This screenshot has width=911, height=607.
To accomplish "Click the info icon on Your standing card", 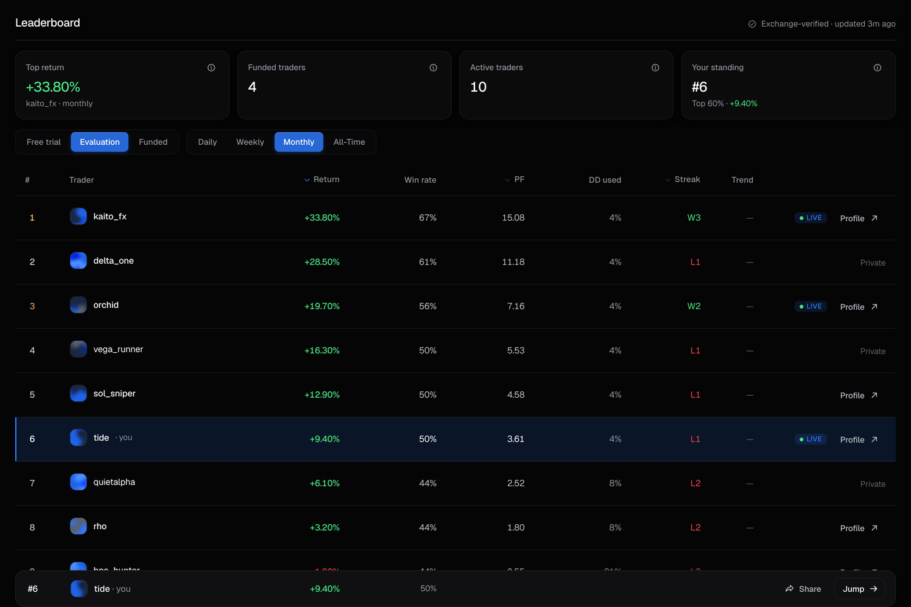I will coord(877,68).
